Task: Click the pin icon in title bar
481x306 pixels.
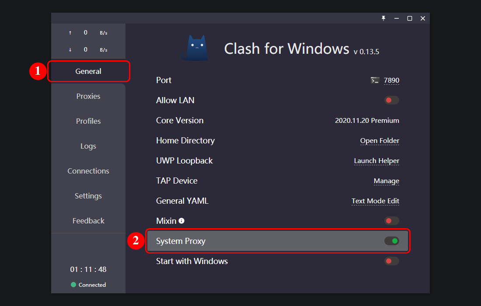Action: coord(383,18)
